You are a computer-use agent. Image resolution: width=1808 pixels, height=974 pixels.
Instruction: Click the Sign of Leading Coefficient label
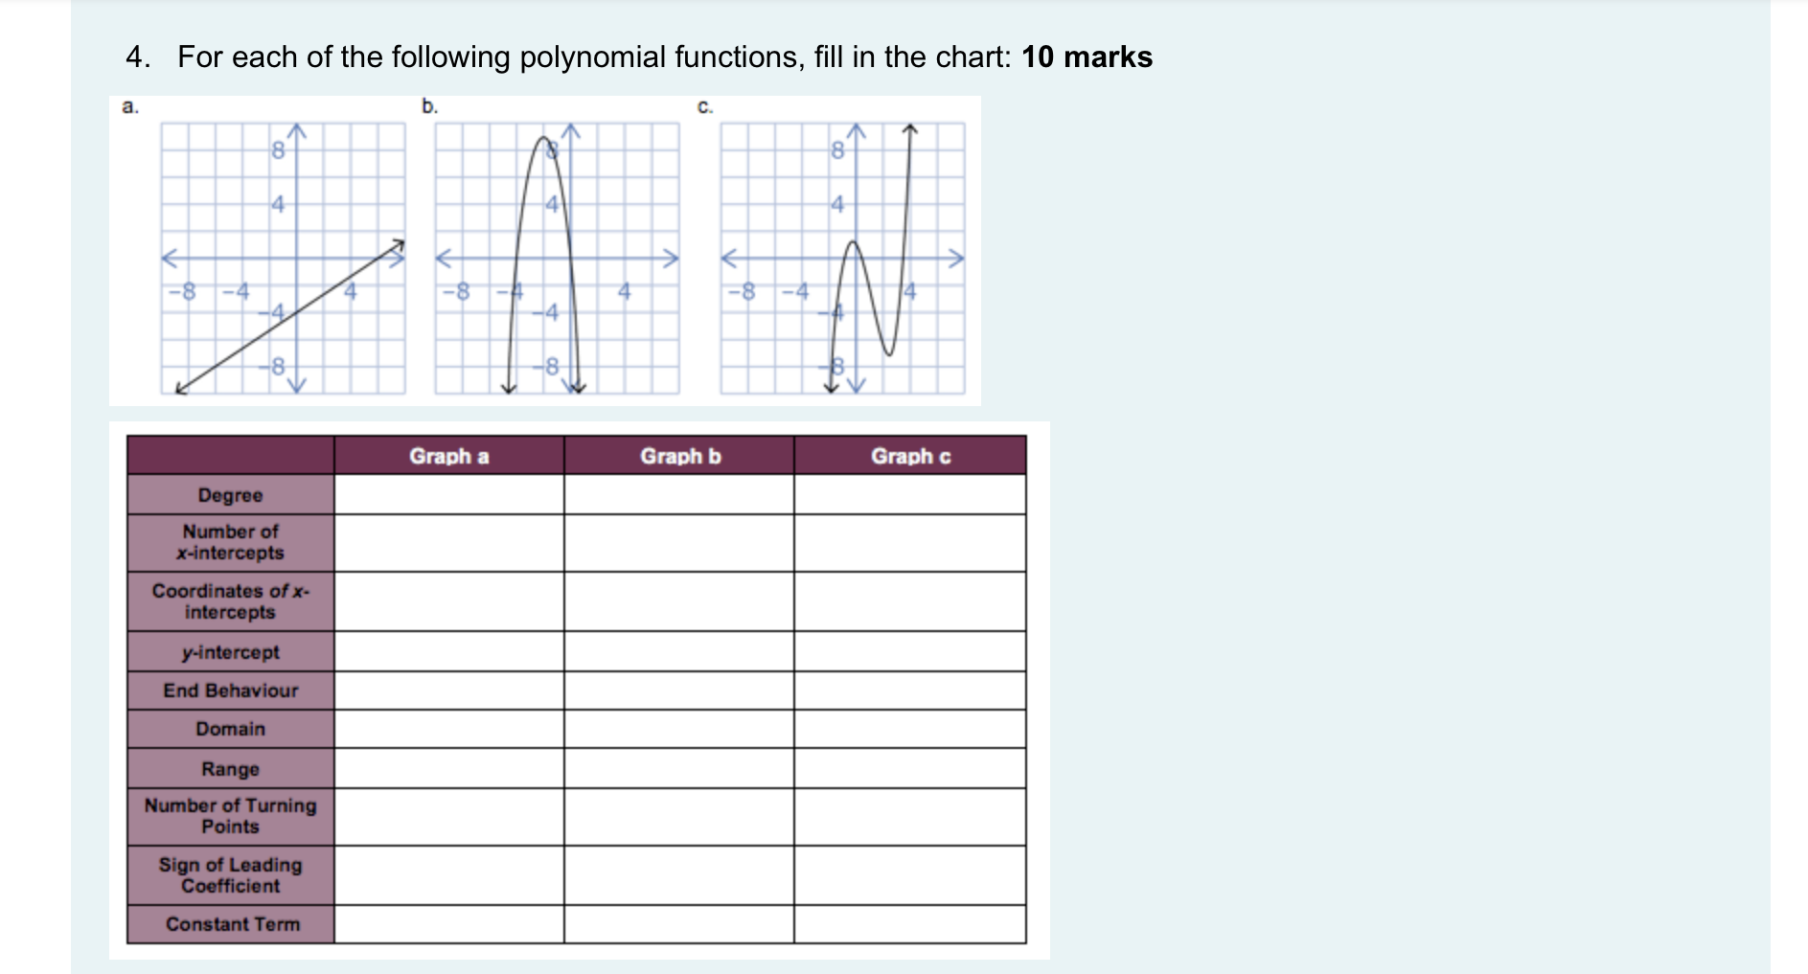pos(230,875)
